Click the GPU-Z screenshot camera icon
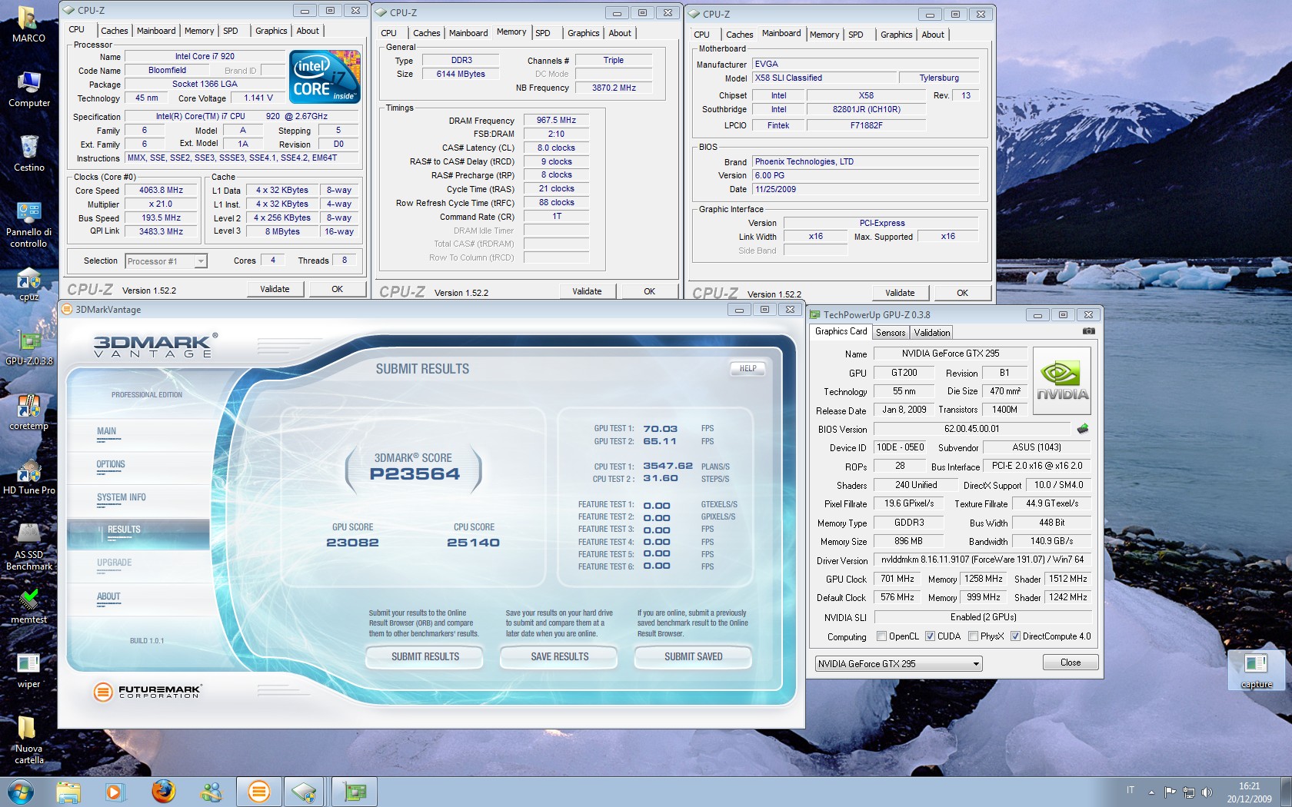The width and height of the screenshot is (1292, 807). 1089,331
